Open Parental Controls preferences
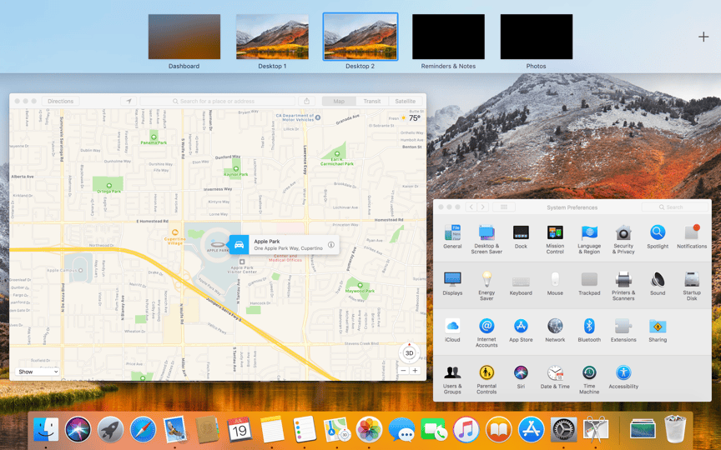The width and height of the screenshot is (721, 450). pyautogui.click(x=487, y=379)
